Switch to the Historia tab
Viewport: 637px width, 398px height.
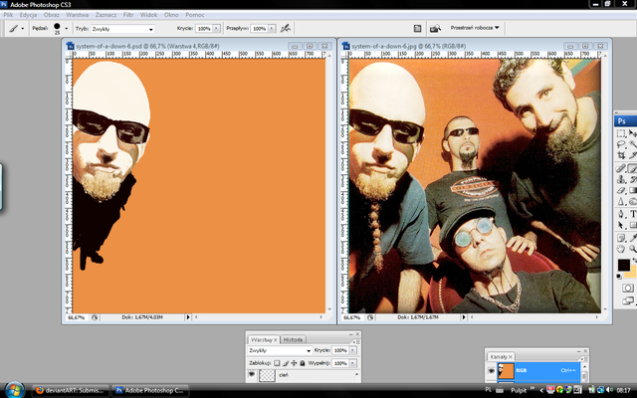[294, 339]
